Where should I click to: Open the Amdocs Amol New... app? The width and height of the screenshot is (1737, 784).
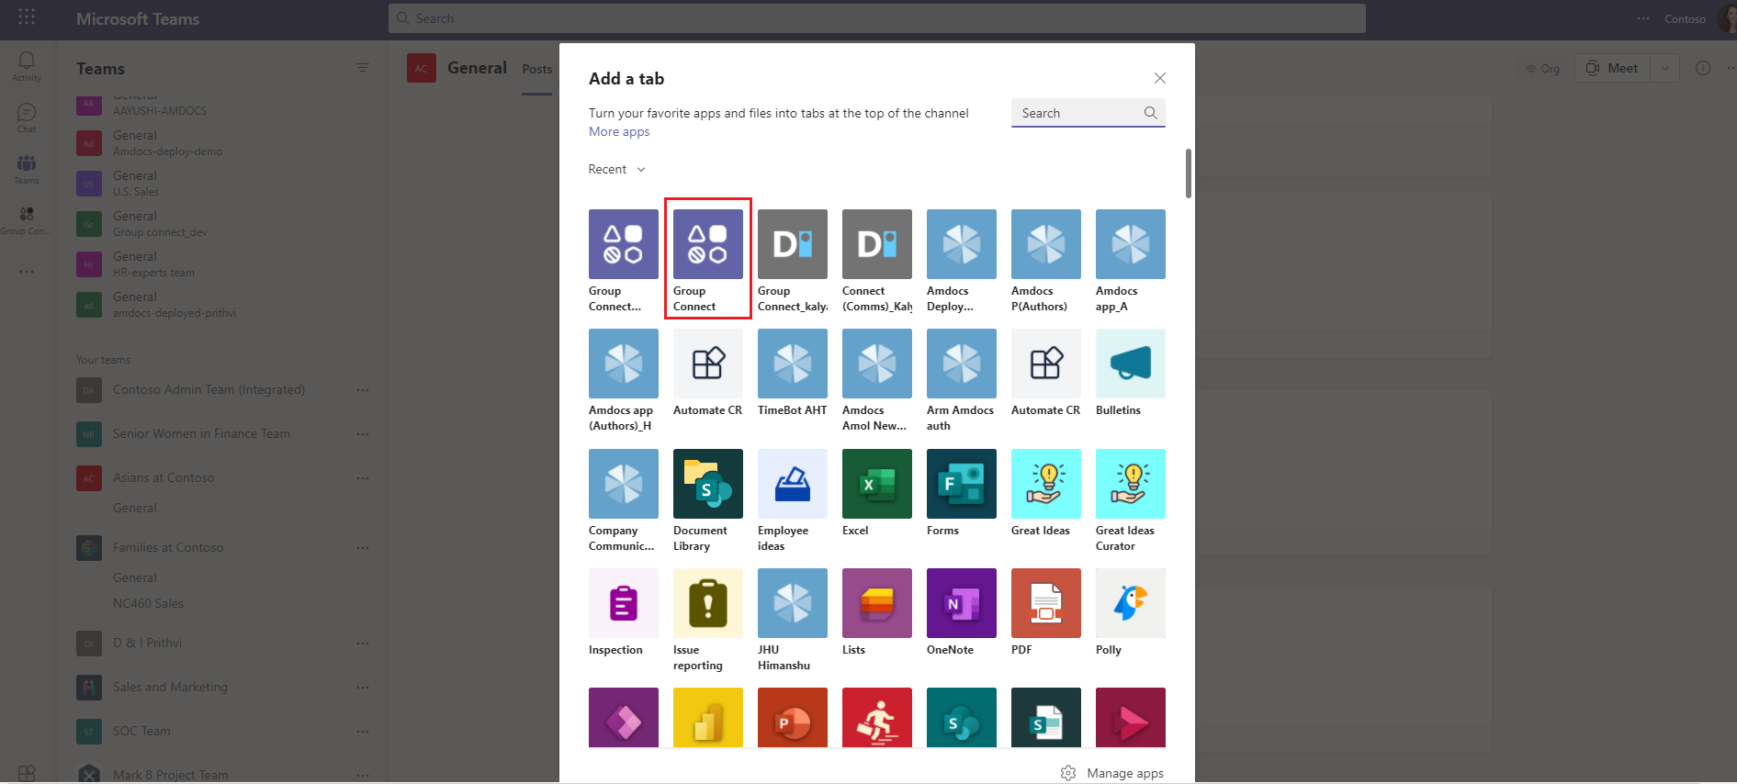pyautogui.click(x=877, y=380)
